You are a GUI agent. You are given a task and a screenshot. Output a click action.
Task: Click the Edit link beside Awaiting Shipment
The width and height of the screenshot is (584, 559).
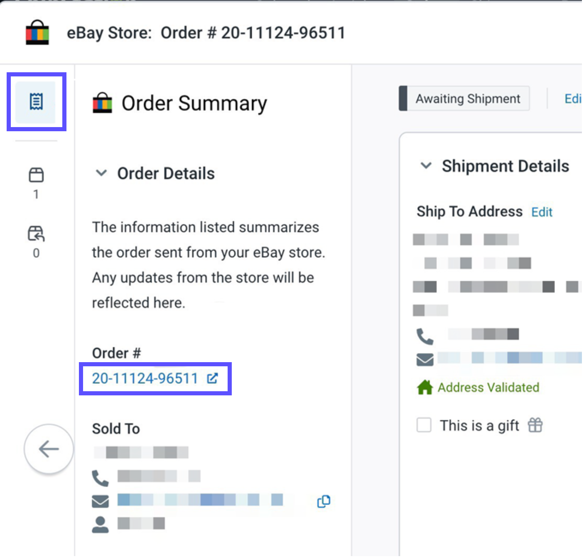point(572,99)
